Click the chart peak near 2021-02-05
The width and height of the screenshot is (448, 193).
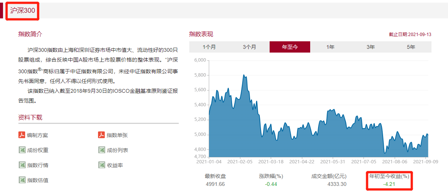coord(244,75)
